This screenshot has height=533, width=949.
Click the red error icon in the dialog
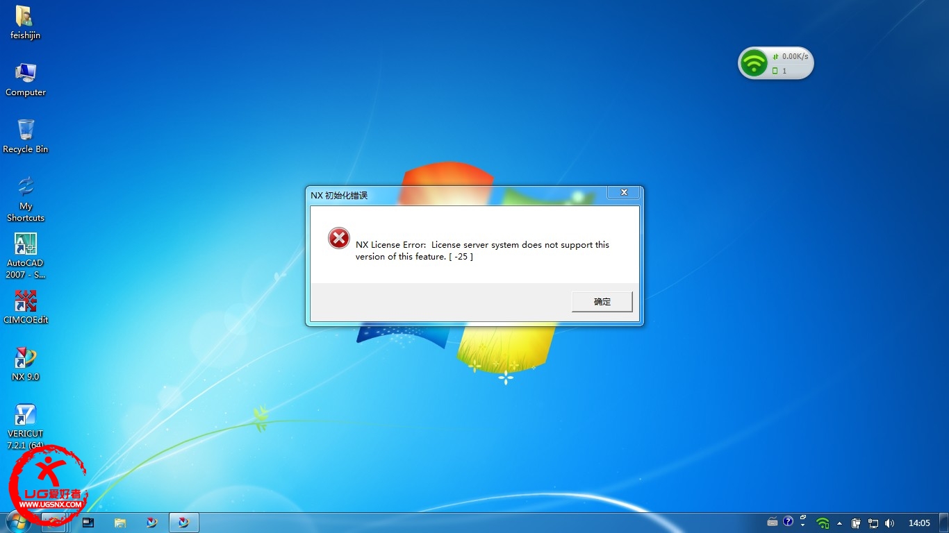pos(339,239)
